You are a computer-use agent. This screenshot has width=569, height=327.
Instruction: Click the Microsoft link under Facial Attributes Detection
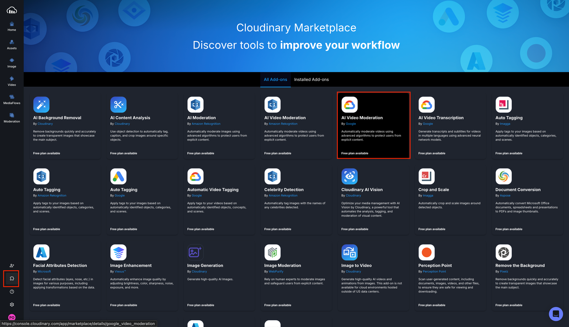[44, 271]
